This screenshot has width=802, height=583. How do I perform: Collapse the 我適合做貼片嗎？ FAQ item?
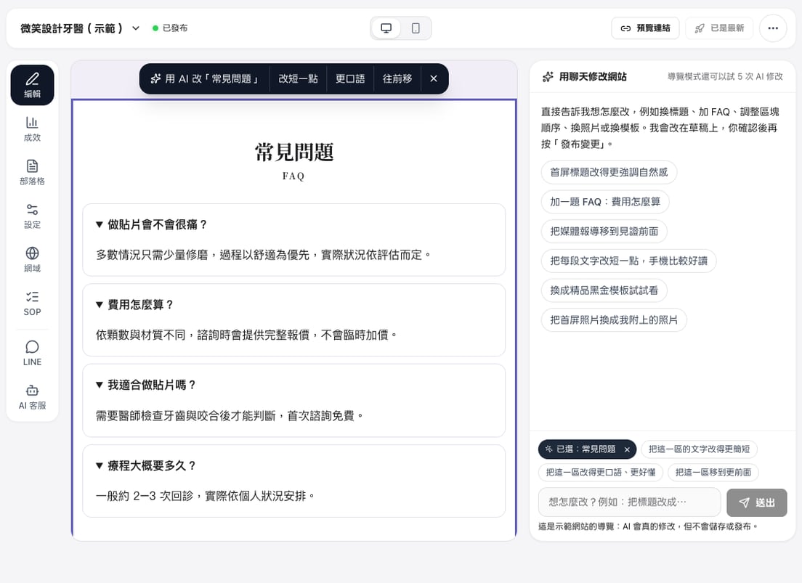tap(145, 385)
